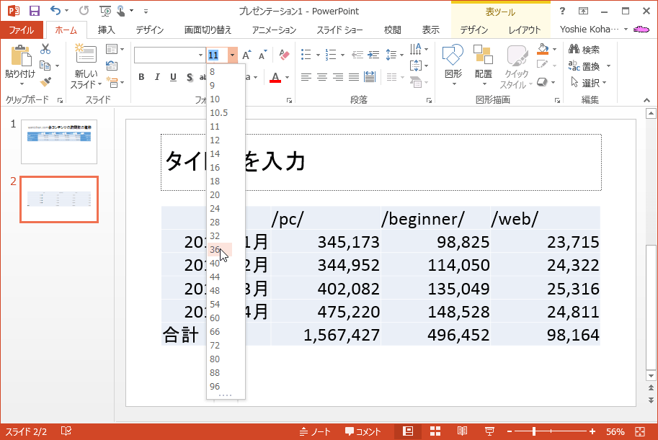Decrease the list indent level

[x=357, y=55]
